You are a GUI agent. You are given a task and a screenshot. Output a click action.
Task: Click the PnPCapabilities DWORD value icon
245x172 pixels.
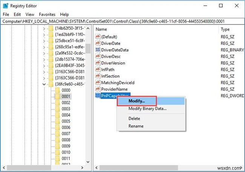coord(98,96)
